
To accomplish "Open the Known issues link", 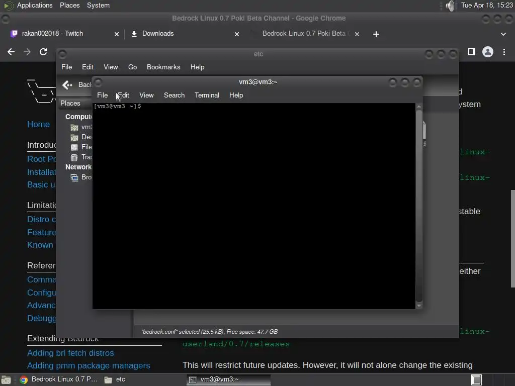I will click(x=40, y=245).
